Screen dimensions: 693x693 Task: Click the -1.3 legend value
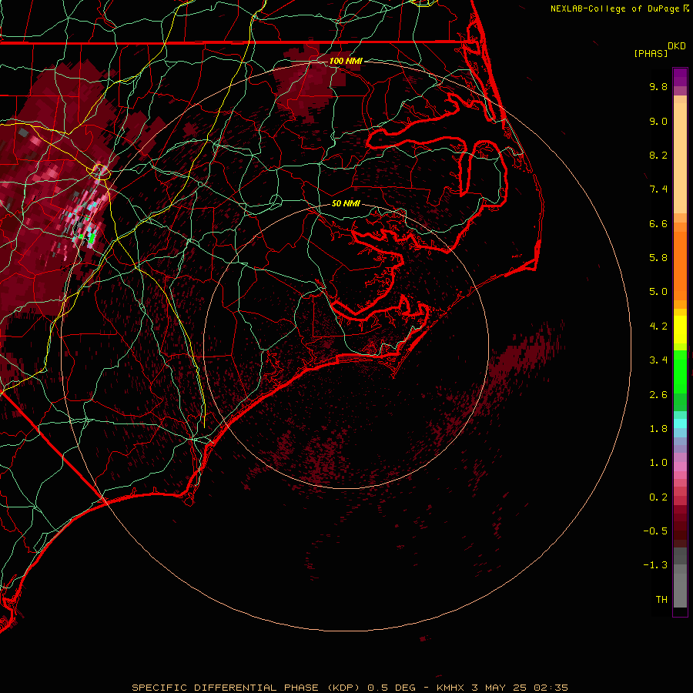pyautogui.click(x=655, y=565)
